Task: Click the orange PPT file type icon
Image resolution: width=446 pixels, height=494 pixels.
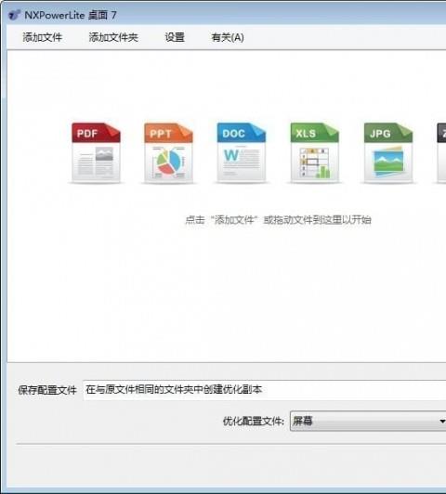Action: pos(168,152)
